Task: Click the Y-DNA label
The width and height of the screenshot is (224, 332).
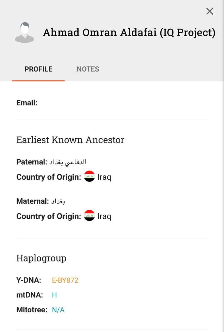Action: 29,280
